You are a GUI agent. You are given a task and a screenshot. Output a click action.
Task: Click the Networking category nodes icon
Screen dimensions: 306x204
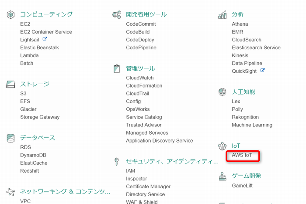tap(10, 192)
